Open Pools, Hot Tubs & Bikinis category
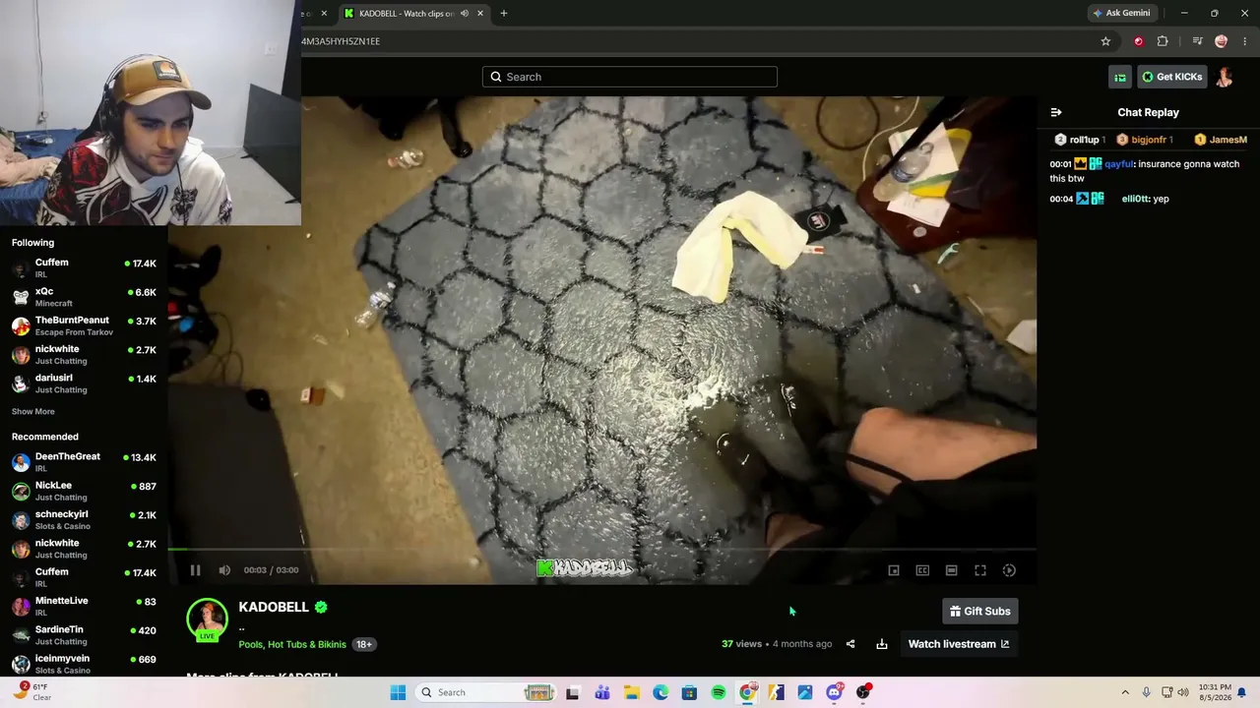The height and width of the screenshot is (708, 1260). click(292, 644)
